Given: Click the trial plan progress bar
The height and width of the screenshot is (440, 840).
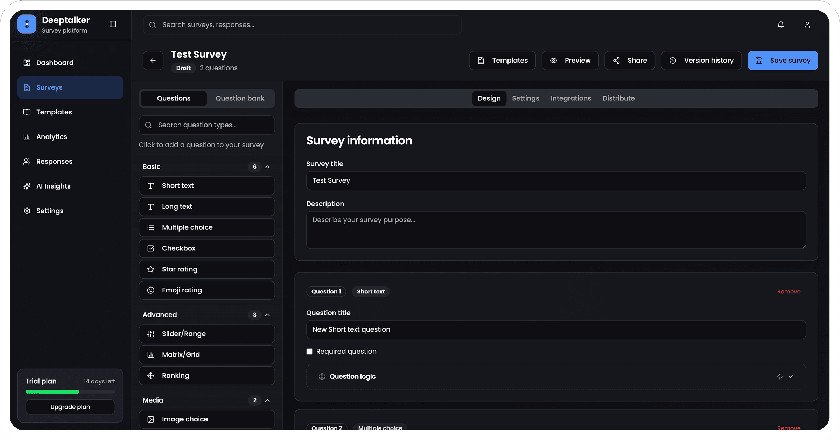Looking at the screenshot, I should 70,392.
